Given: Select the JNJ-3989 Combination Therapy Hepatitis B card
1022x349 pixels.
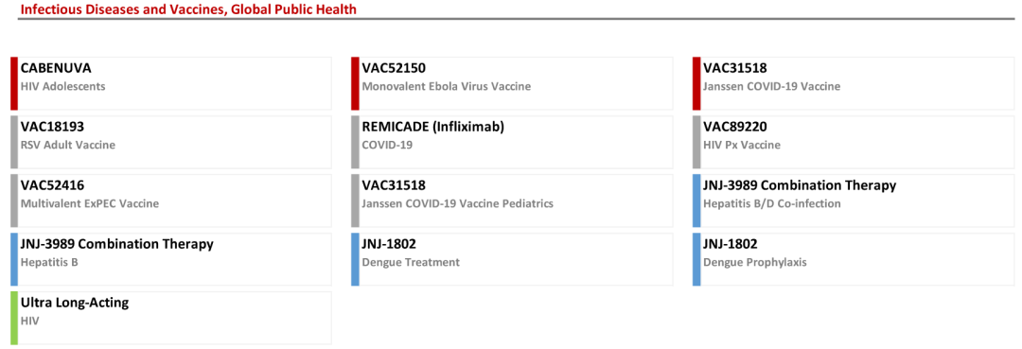Looking at the screenshot, I should click(170, 259).
